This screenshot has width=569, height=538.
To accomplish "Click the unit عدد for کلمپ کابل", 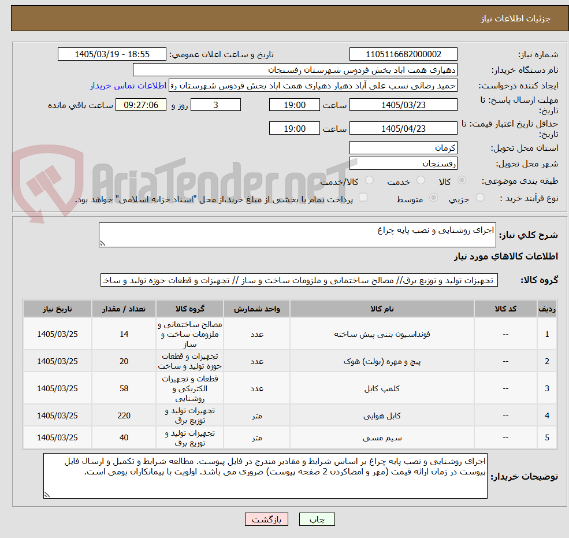I will [x=256, y=388].
